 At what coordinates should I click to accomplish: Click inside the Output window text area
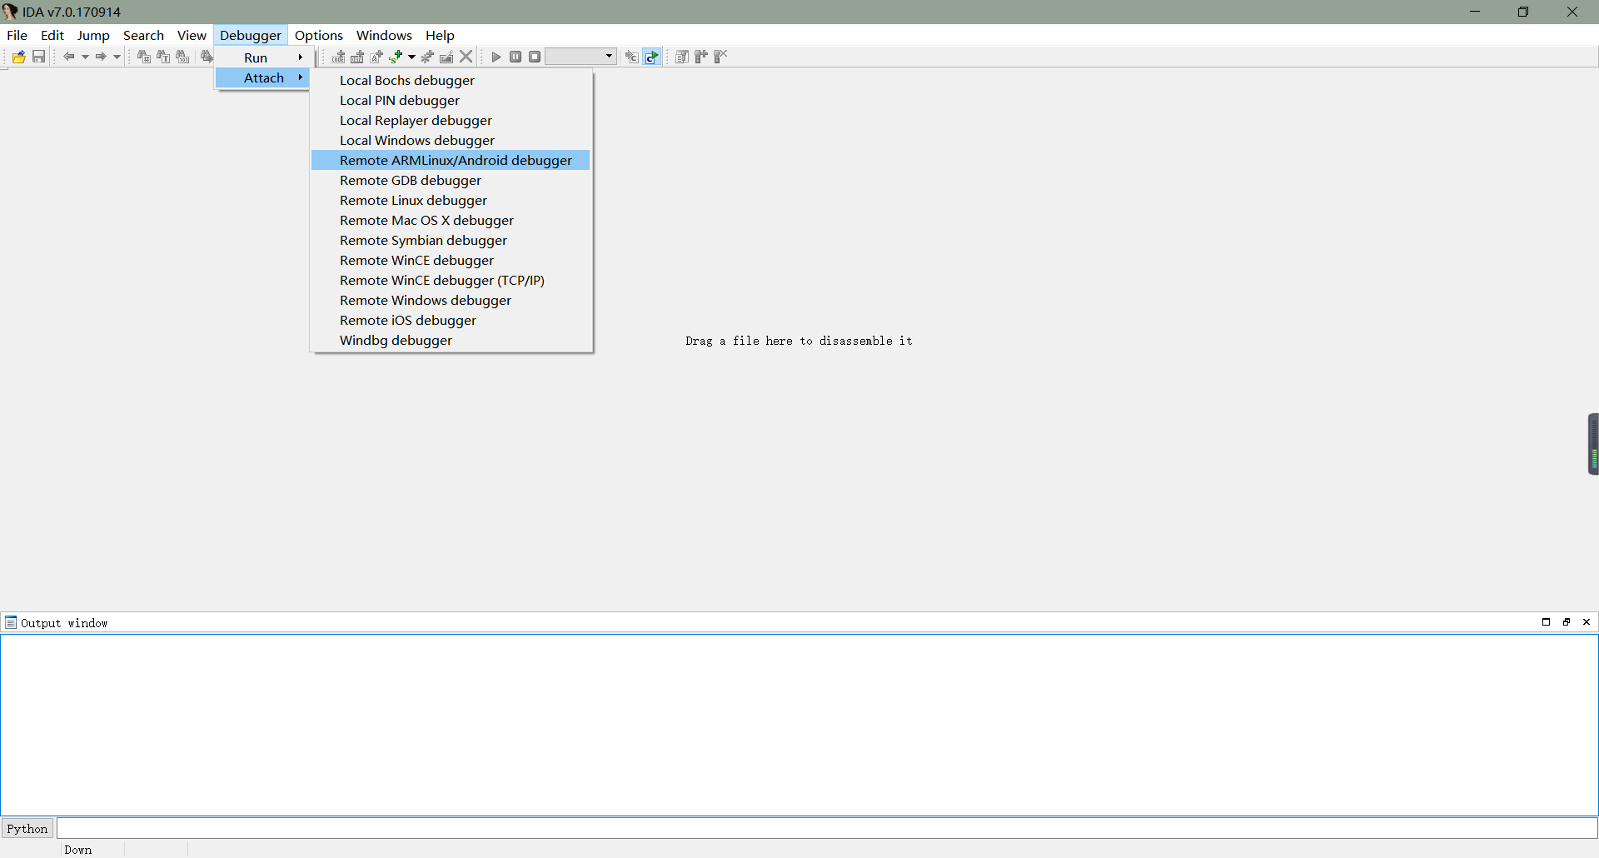point(799,725)
